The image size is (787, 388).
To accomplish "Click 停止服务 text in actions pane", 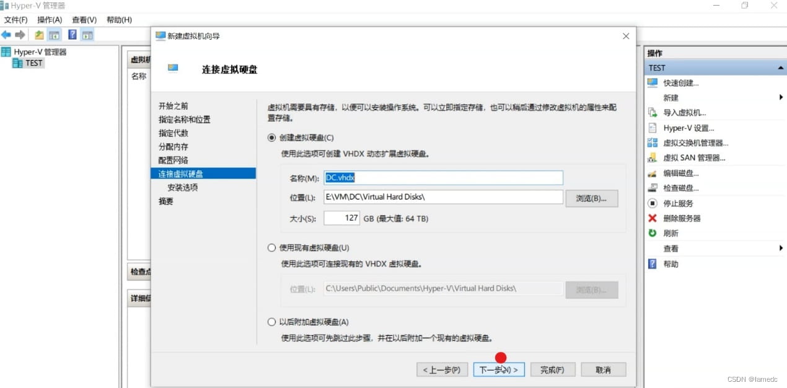I will click(678, 203).
